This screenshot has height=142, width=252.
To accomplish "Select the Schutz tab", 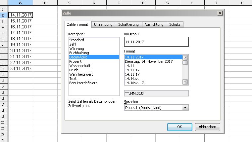I will coord(175,24).
